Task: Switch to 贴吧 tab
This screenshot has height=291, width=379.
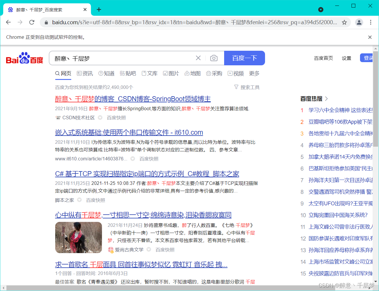Action: coord(128,73)
